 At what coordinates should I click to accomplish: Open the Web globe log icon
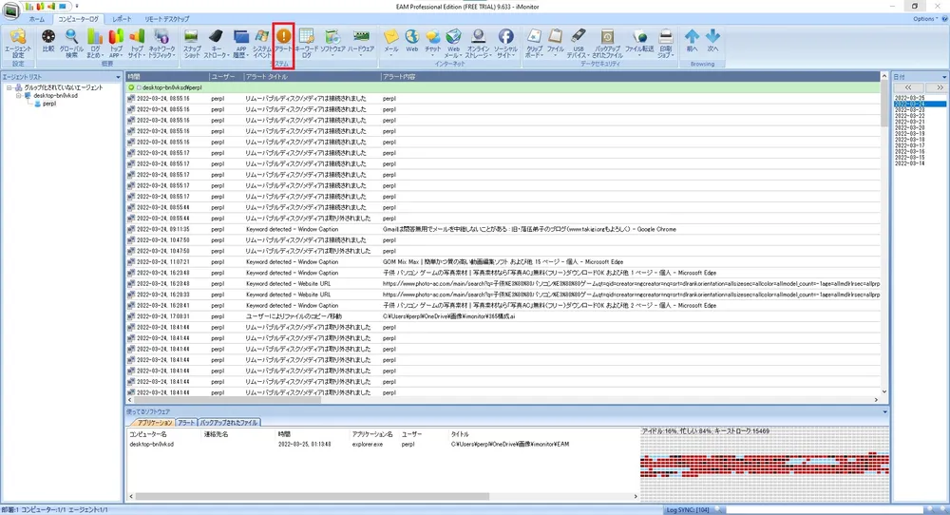pyautogui.click(x=412, y=40)
